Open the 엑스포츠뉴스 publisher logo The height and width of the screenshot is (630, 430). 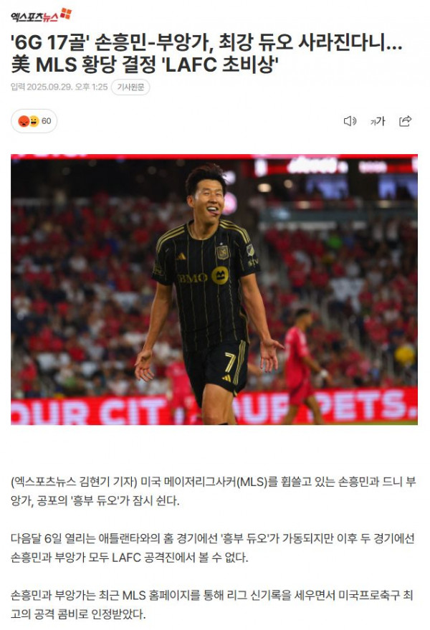(41, 15)
